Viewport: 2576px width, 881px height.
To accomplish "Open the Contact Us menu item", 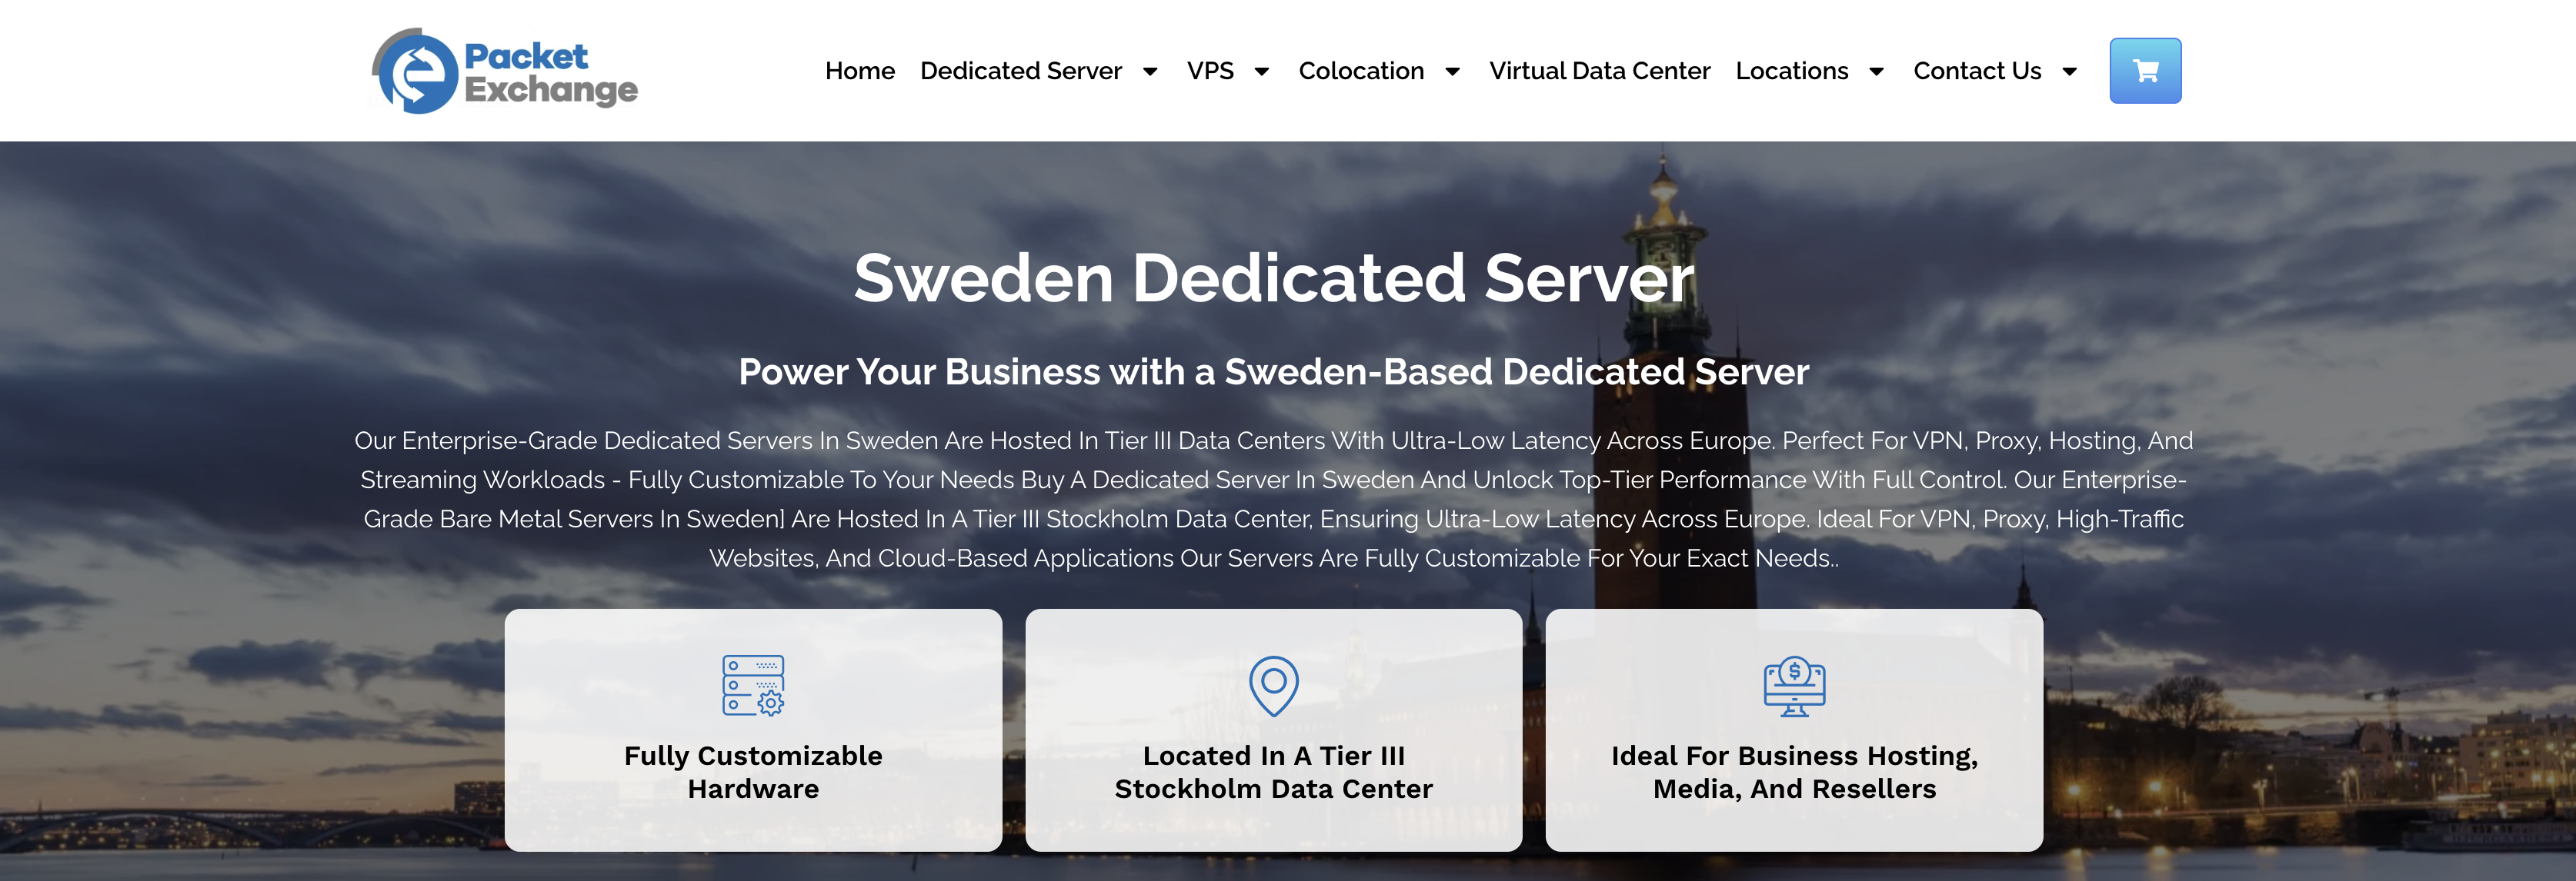I will pyautogui.click(x=1977, y=71).
